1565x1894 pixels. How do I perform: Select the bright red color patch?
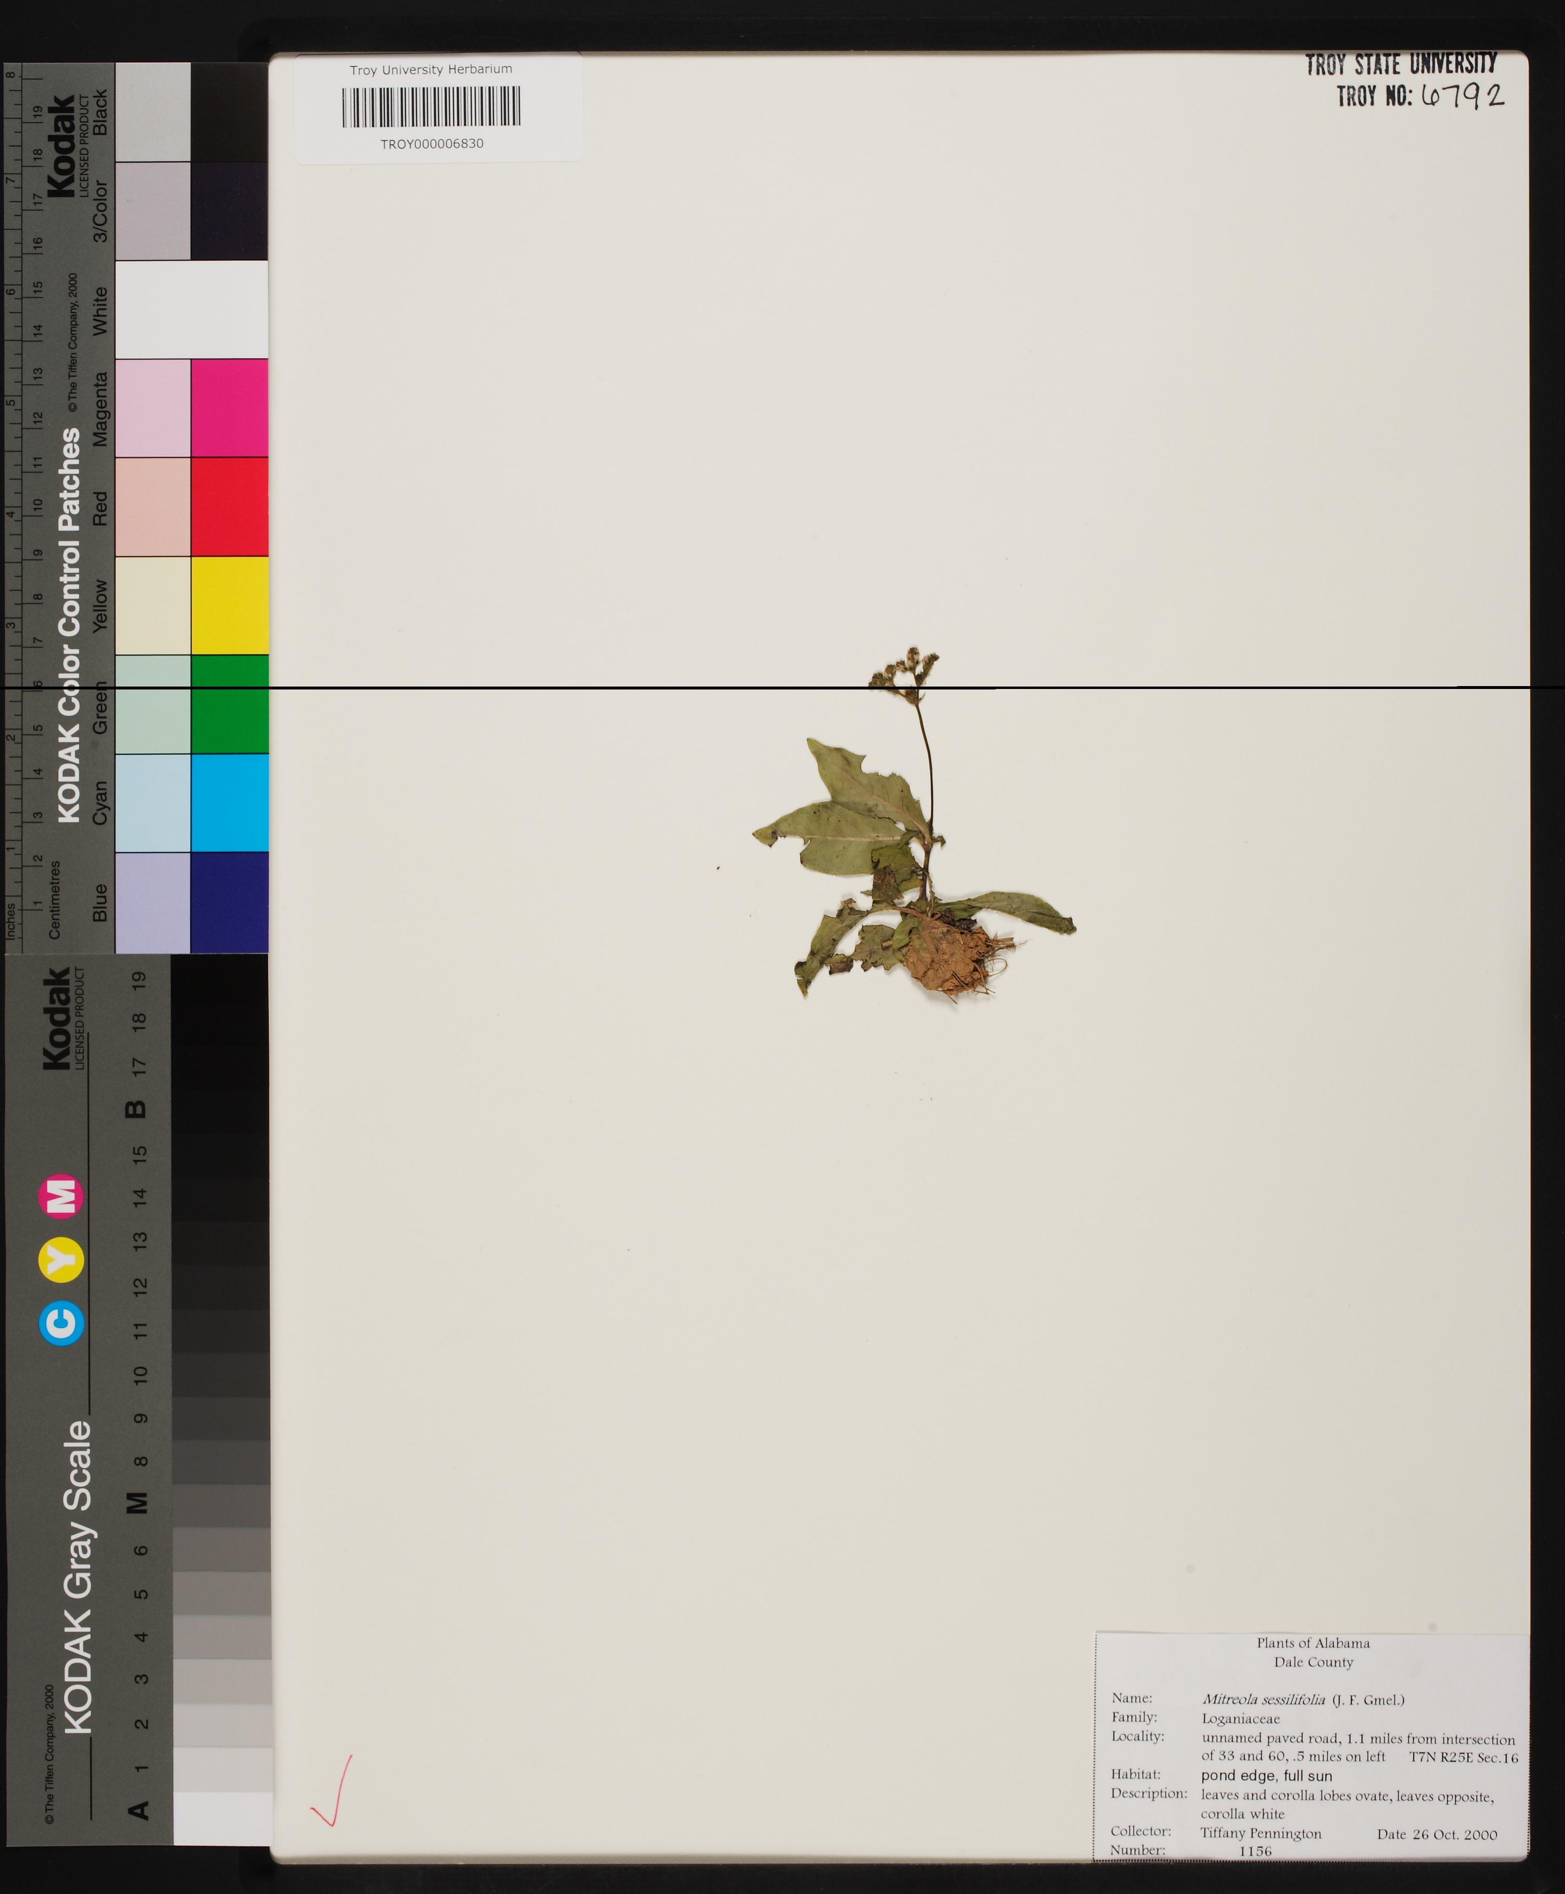[x=229, y=506]
